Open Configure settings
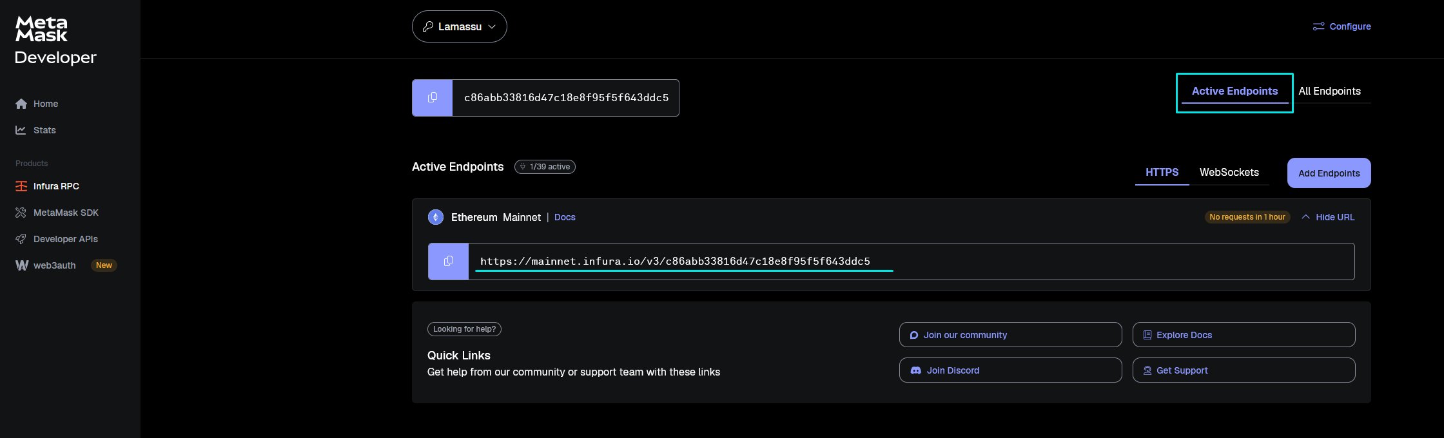The height and width of the screenshot is (438, 1444). (x=1342, y=26)
